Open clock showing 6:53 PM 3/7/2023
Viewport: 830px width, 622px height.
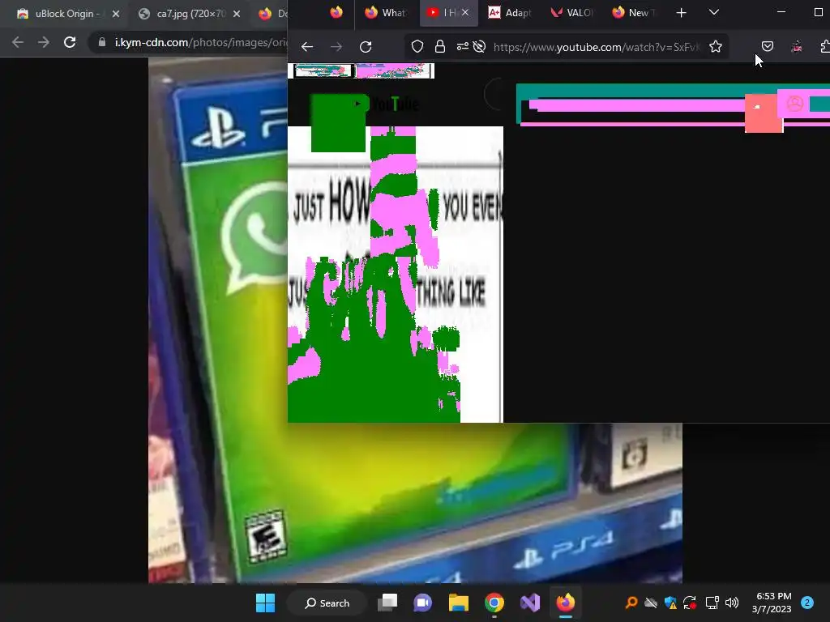pos(772,603)
